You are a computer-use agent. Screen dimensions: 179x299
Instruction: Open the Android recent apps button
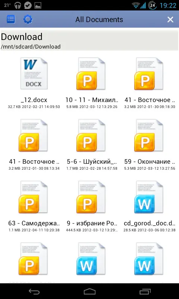(145, 292)
